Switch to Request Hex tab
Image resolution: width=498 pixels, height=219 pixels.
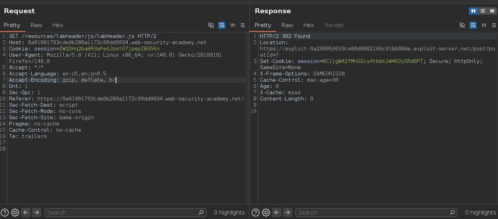pyautogui.click(x=58, y=25)
